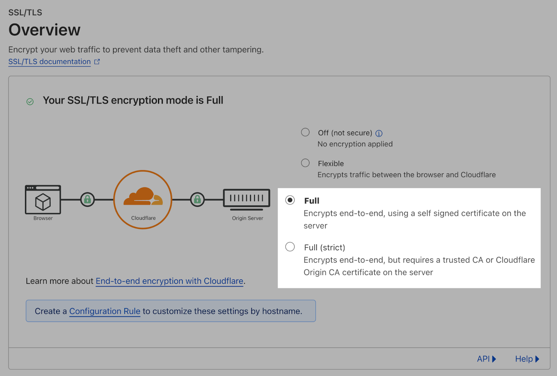Click the info icon beside Off (not secure)
The width and height of the screenshot is (557, 376).
[x=379, y=133]
